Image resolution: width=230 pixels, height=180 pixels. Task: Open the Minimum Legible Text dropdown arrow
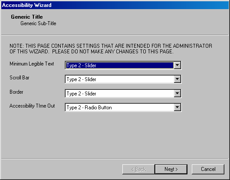click(177, 65)
